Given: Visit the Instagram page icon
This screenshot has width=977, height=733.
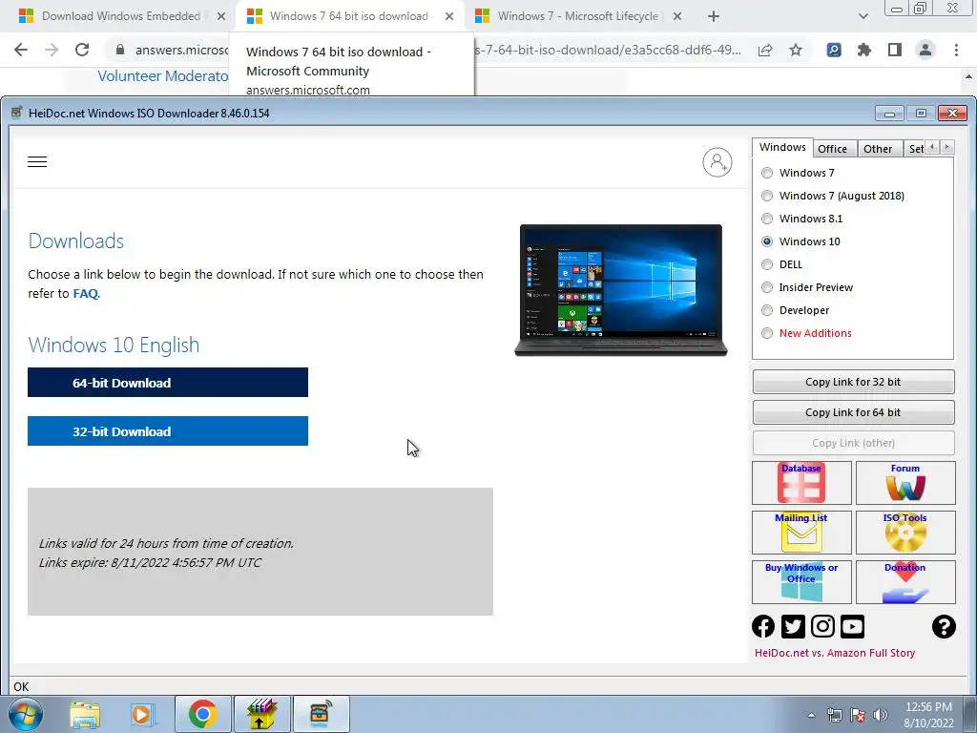Looking at the screenshot, I should (822, 626).
